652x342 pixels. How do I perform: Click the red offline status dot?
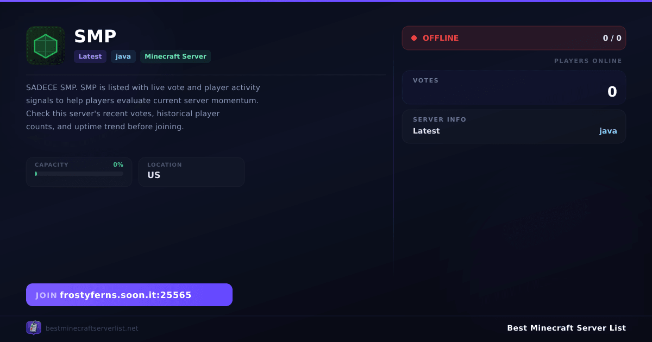coord(414,38)
